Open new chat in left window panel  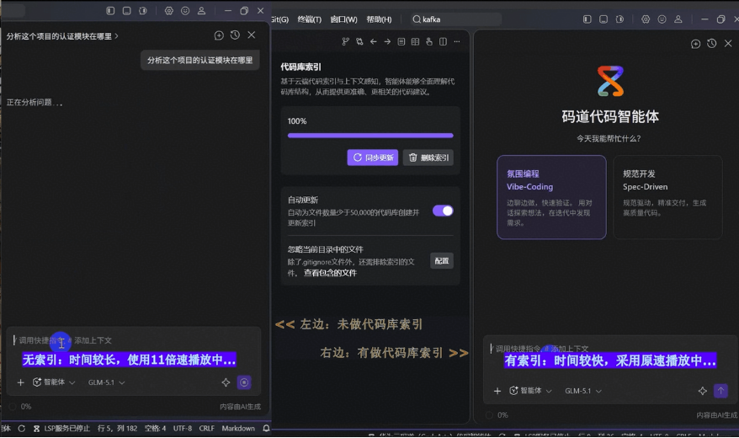(x=219, y=35)
